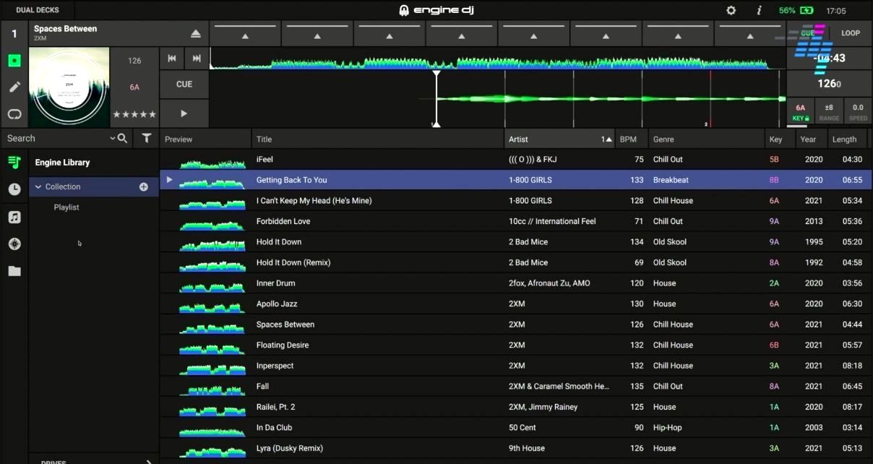Open the History panel via clock icon
Screen dimensions: 873x464
14,189
